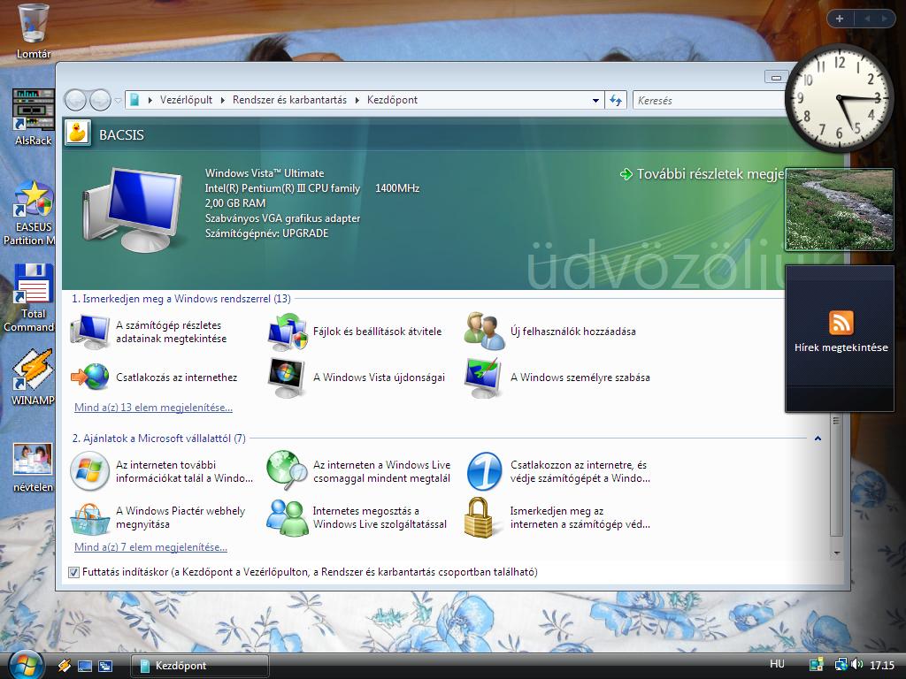Open A Windows személyre szabása icon
The height and width of the screenshot is (679, 906).
point(484,378)
